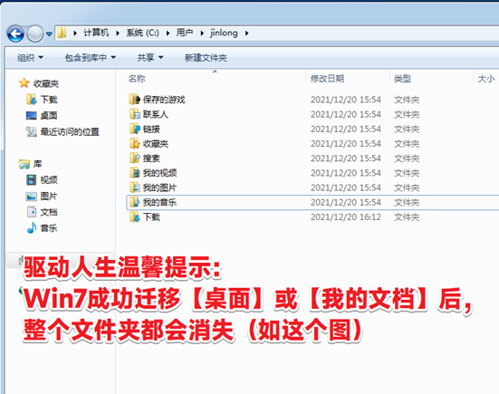This screenshot has height=394, width=499.
Task: Click 新建文件夹 in the toolbar
Action: (206, 58)
